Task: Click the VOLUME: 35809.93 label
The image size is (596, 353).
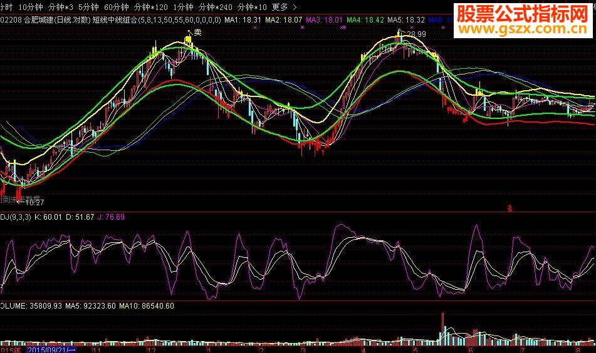Action: [31, 306]
